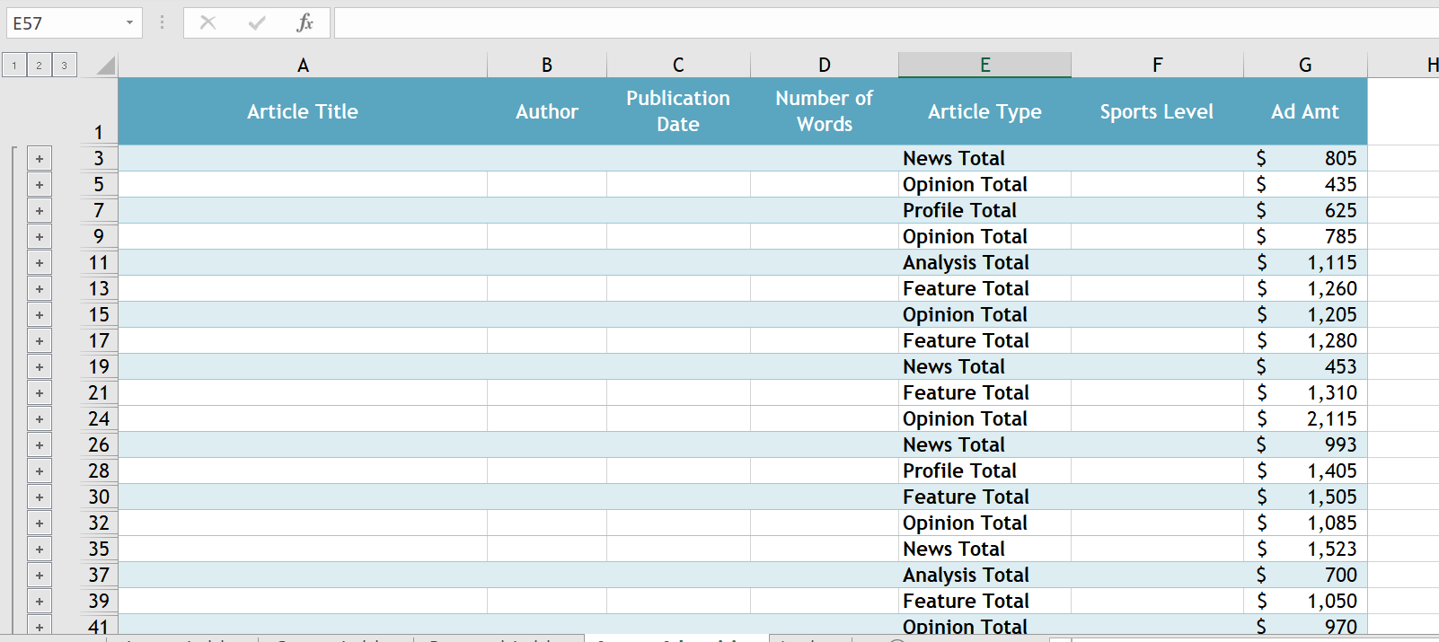Expand the group at row 17
This screenshot has width=1439, height=642.
click(x=40, y=341)
